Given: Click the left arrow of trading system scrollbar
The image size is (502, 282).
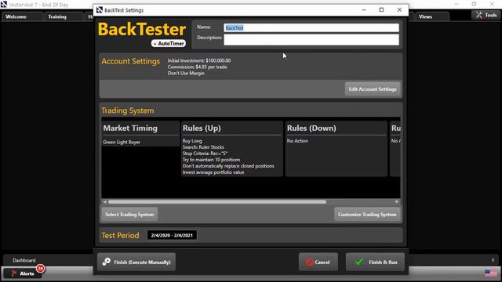Looking at the screenshot, I should click(104, 202).
